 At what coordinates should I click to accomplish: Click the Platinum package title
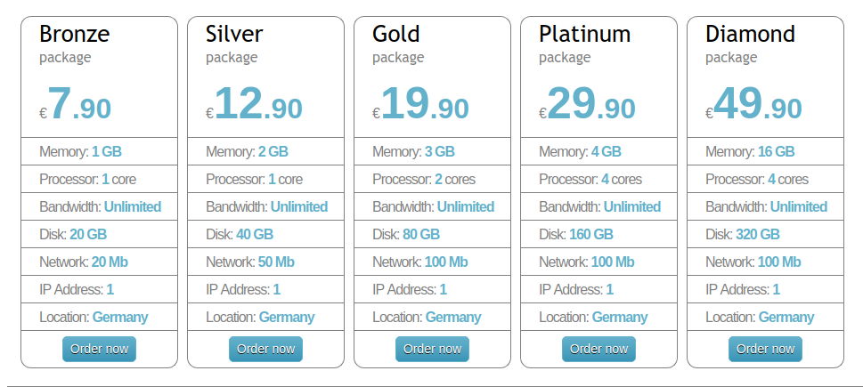(x=584, y=34)
